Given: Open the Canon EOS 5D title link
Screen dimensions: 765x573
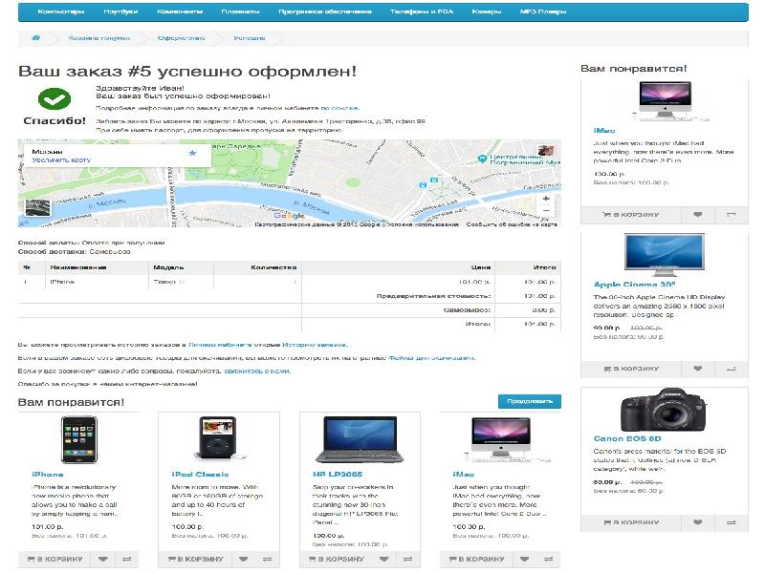Looking at the screenshot, I should click(x=627, y=438).
